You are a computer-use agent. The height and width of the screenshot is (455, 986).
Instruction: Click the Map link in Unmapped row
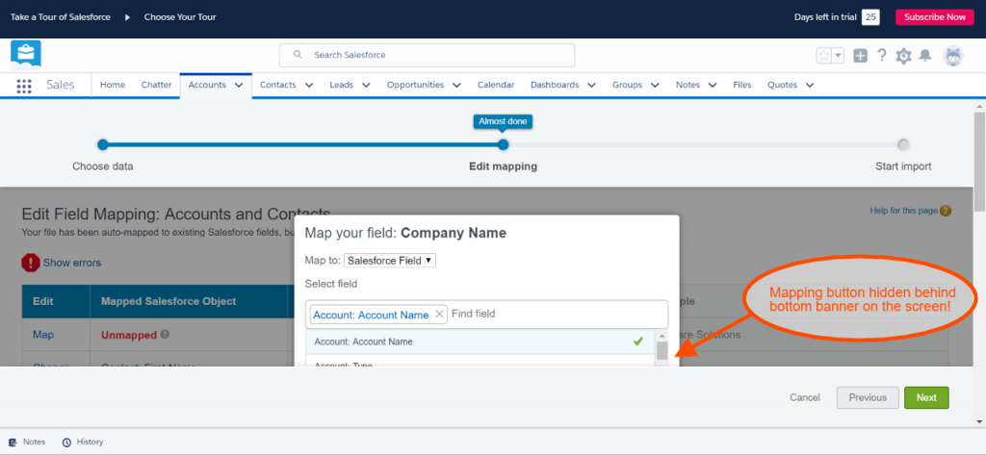click(x=43, y=335)
